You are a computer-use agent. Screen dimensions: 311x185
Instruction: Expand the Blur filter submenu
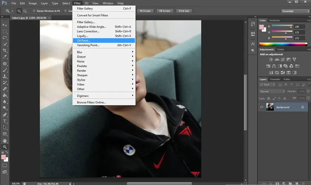tap(104, 52)
